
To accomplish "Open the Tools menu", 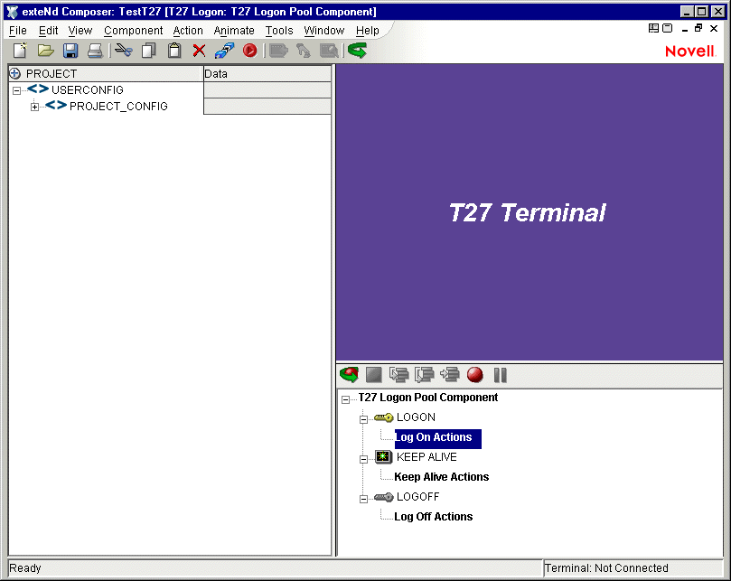I will (x=279, y=31).
